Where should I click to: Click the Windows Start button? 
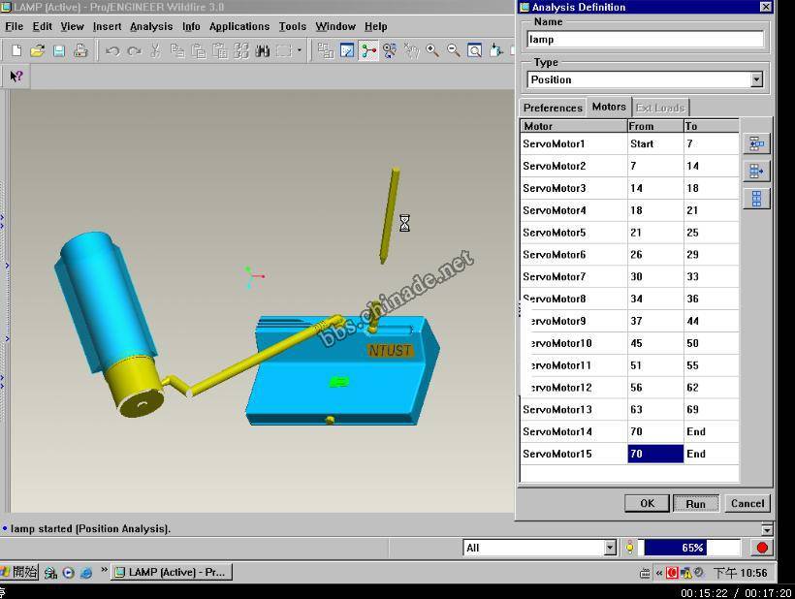(19, 572)
